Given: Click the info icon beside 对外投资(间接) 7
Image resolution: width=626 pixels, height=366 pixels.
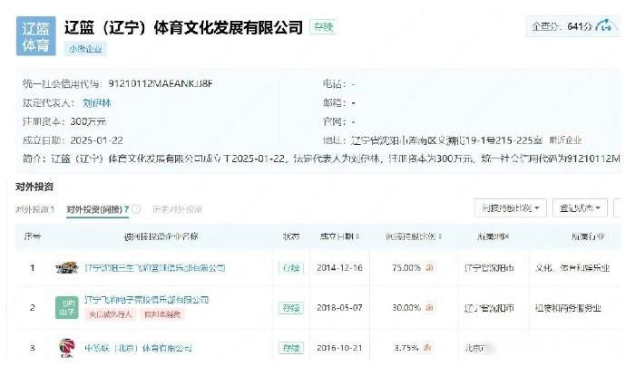Looking at the screenshot, I should 136,209.
